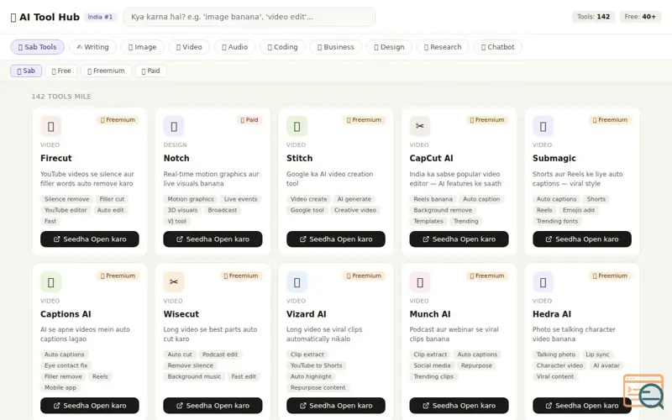Click the India #1 badge
672x420 pixels.
[x=100, y=17]
